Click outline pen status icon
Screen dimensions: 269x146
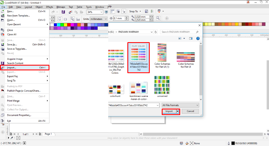[229, 143]
